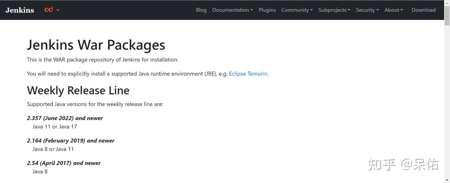Image resolution: width=450 pixels, height=183 pixels.
Task: Expand the caret next to the CD logo
Action: 58,11
